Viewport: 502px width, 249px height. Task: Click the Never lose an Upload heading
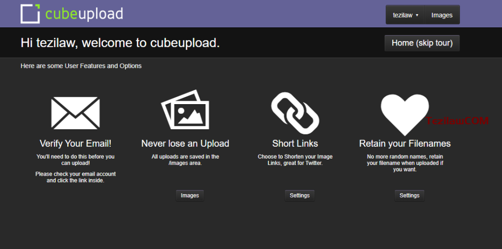(185, 143)
